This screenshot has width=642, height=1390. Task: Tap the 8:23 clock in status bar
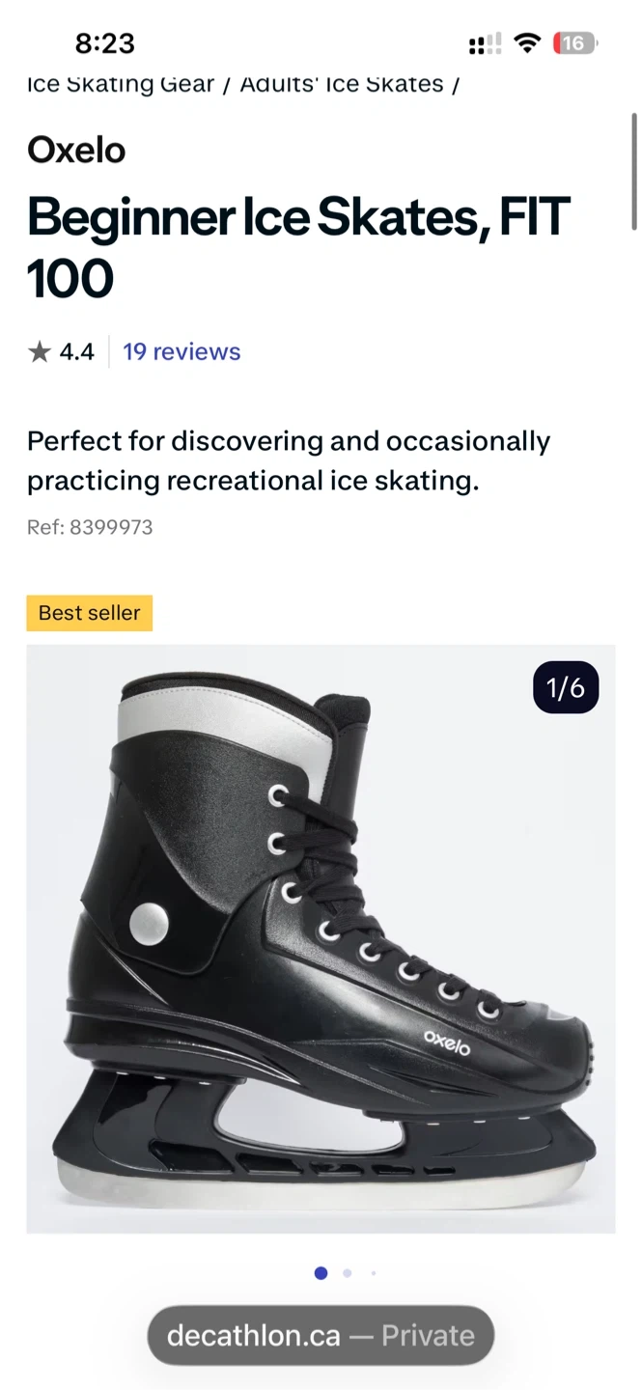coord(104,43)
